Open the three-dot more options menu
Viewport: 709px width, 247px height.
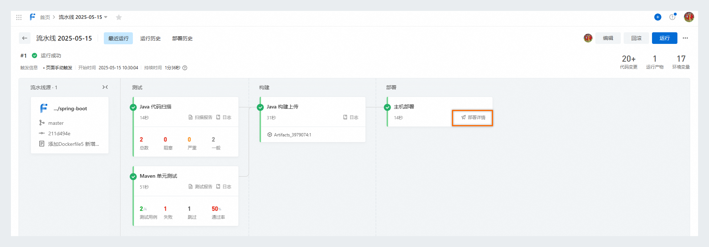pos(685,38)
